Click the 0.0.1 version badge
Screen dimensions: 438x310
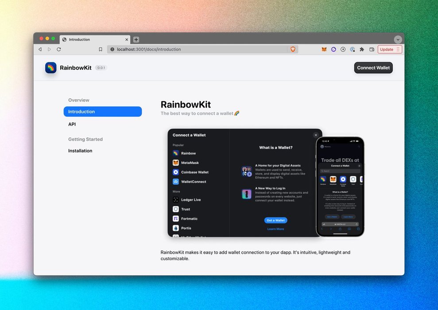pyautogui.click(x=101, y=68)
